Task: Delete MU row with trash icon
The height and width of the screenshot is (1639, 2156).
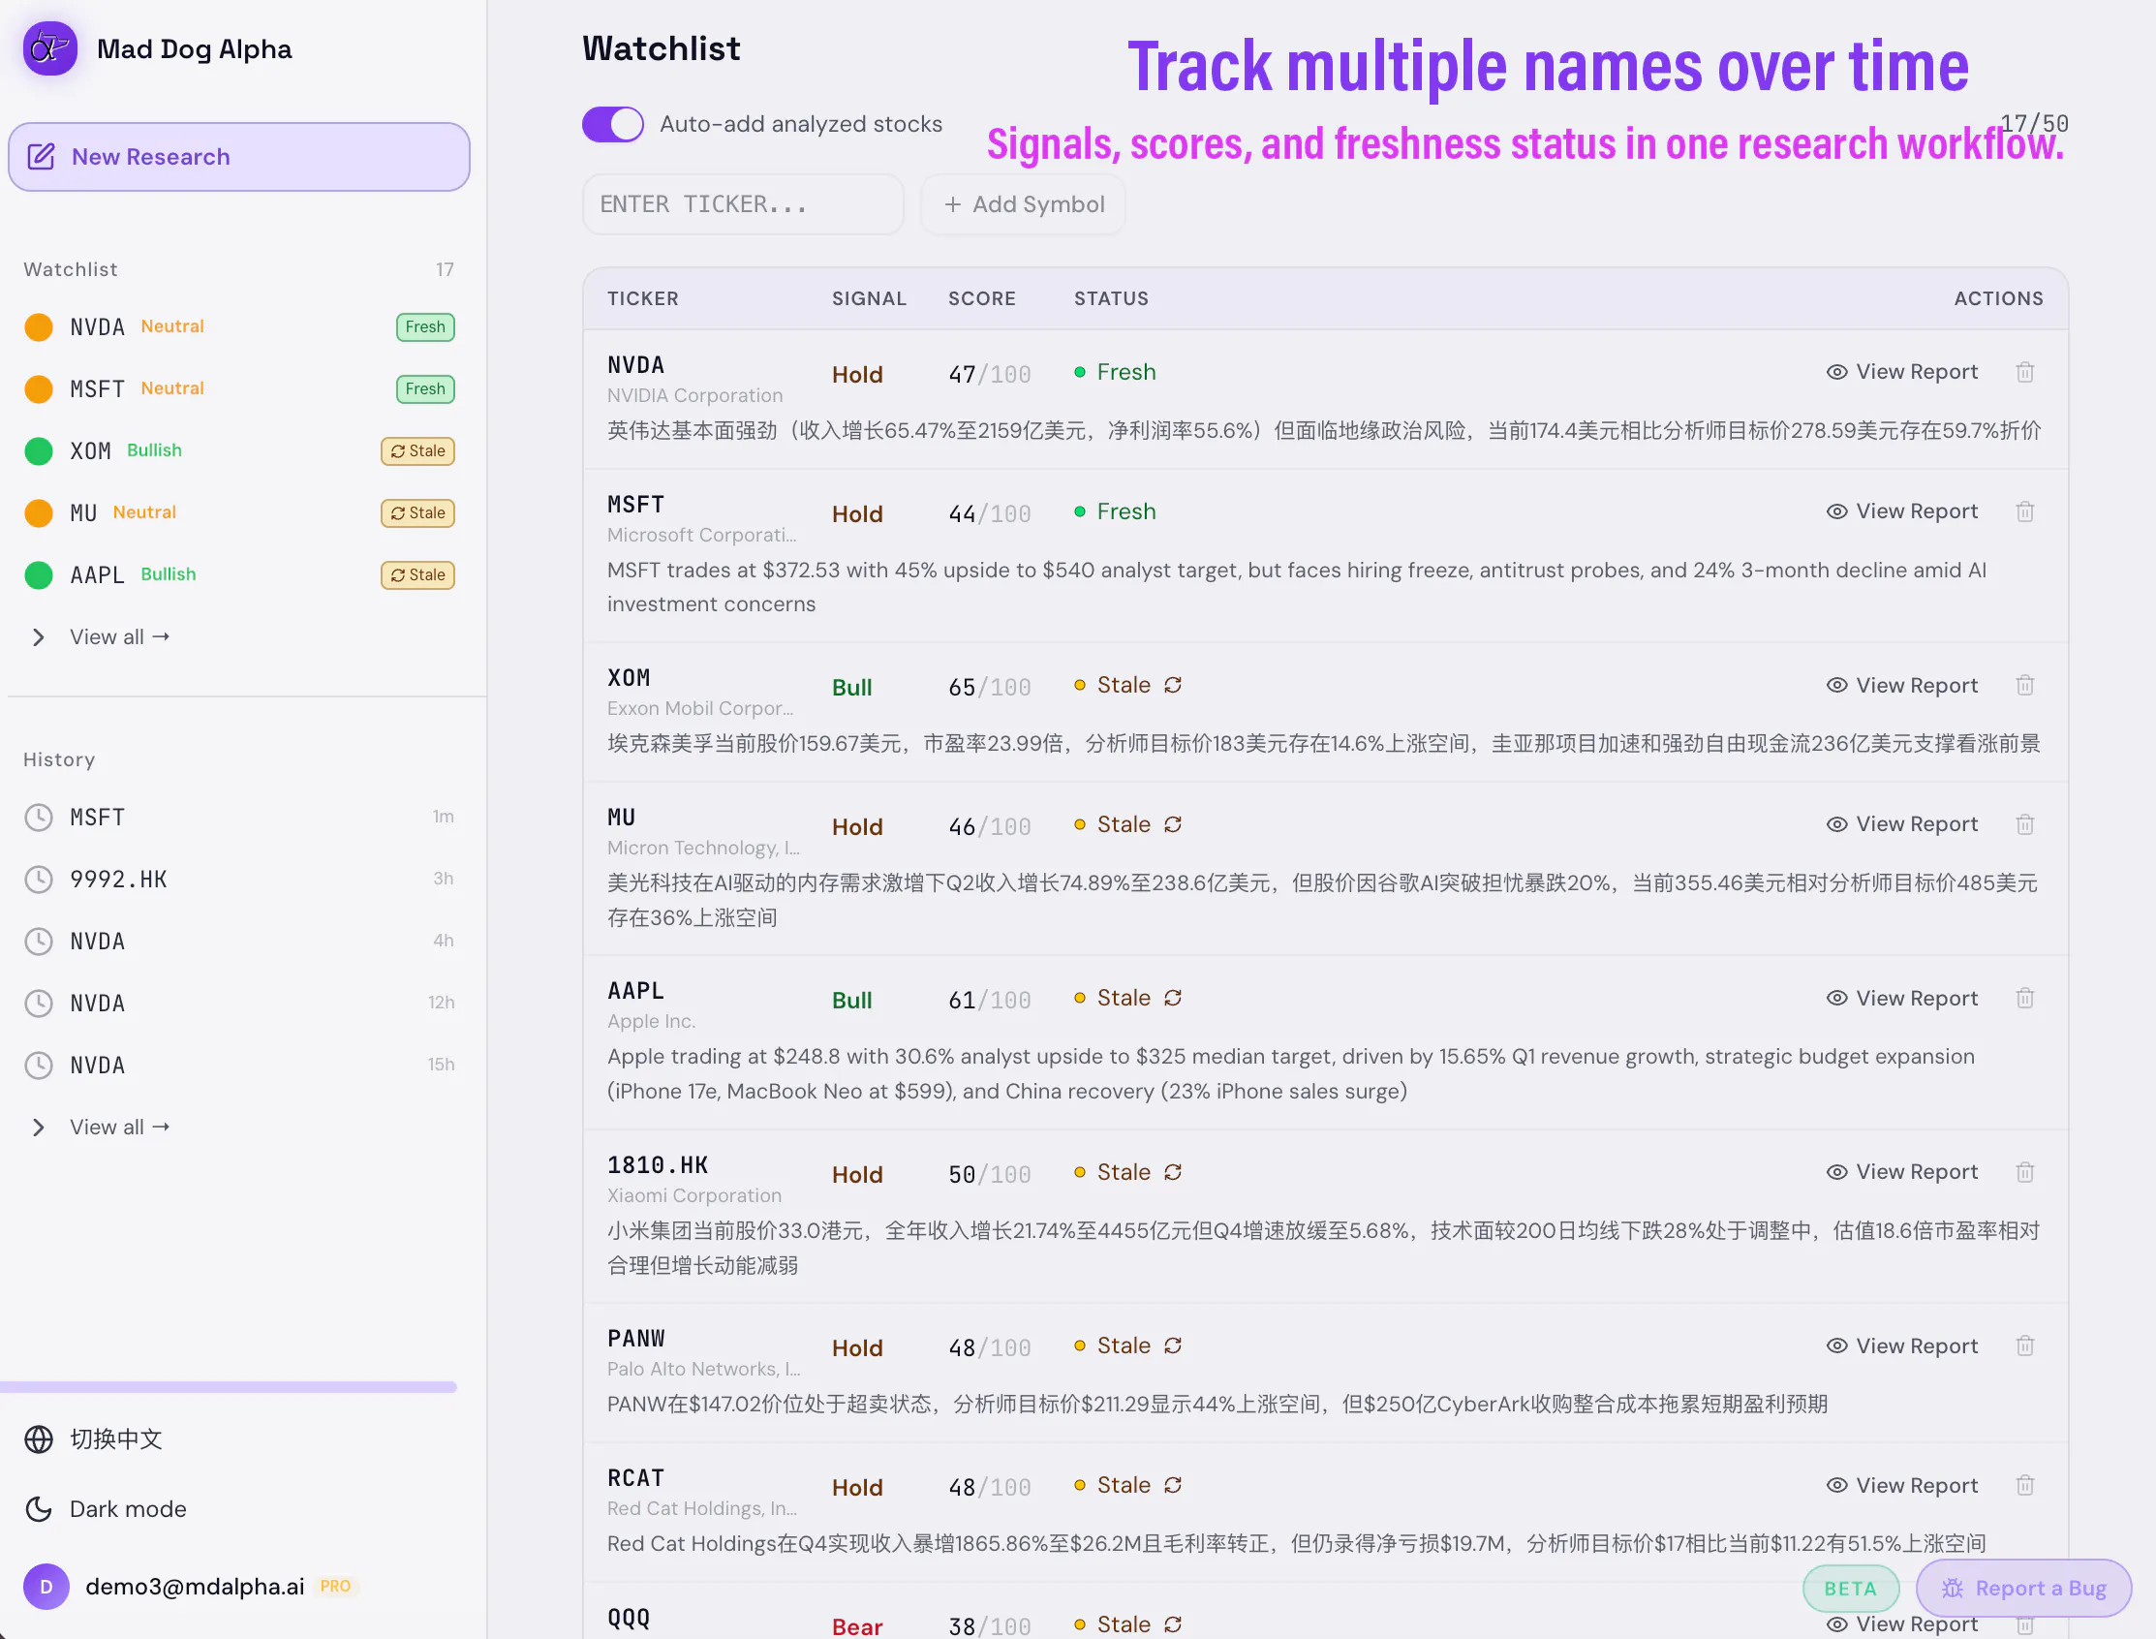Action: point(2025,824)
